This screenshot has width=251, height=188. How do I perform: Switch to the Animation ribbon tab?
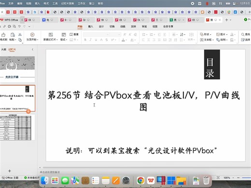click(123, 27)
